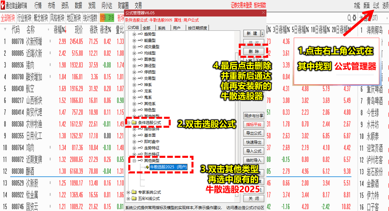Viewport: 389px width, 211px height.
Task: Collapse the 条件选股公式 tree node
Action: coord(128,123)
